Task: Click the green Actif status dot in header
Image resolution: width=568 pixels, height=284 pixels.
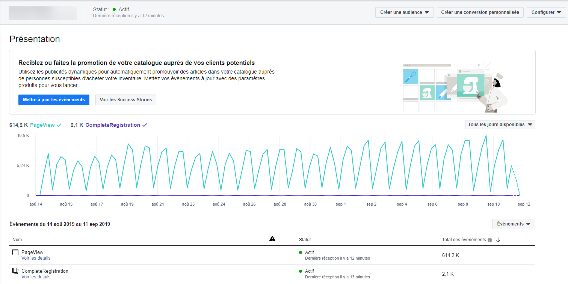Action: point(114,9)
